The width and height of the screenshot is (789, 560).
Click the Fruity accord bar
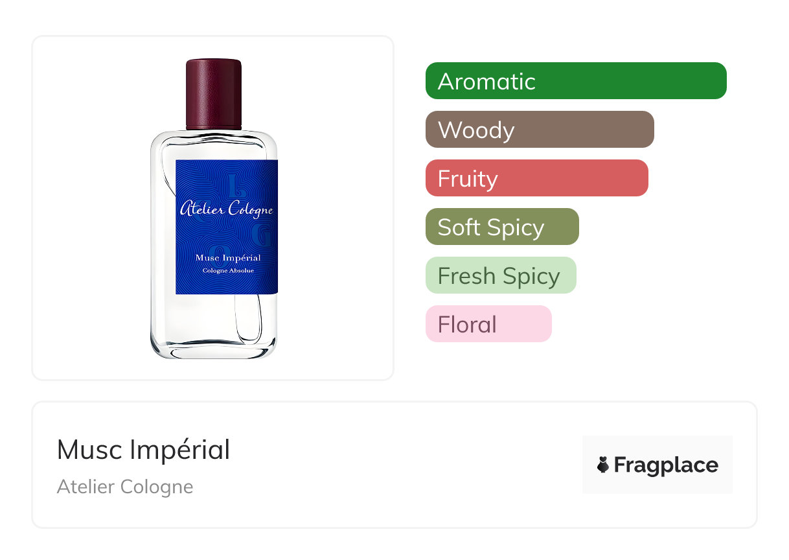coord(537,178)
